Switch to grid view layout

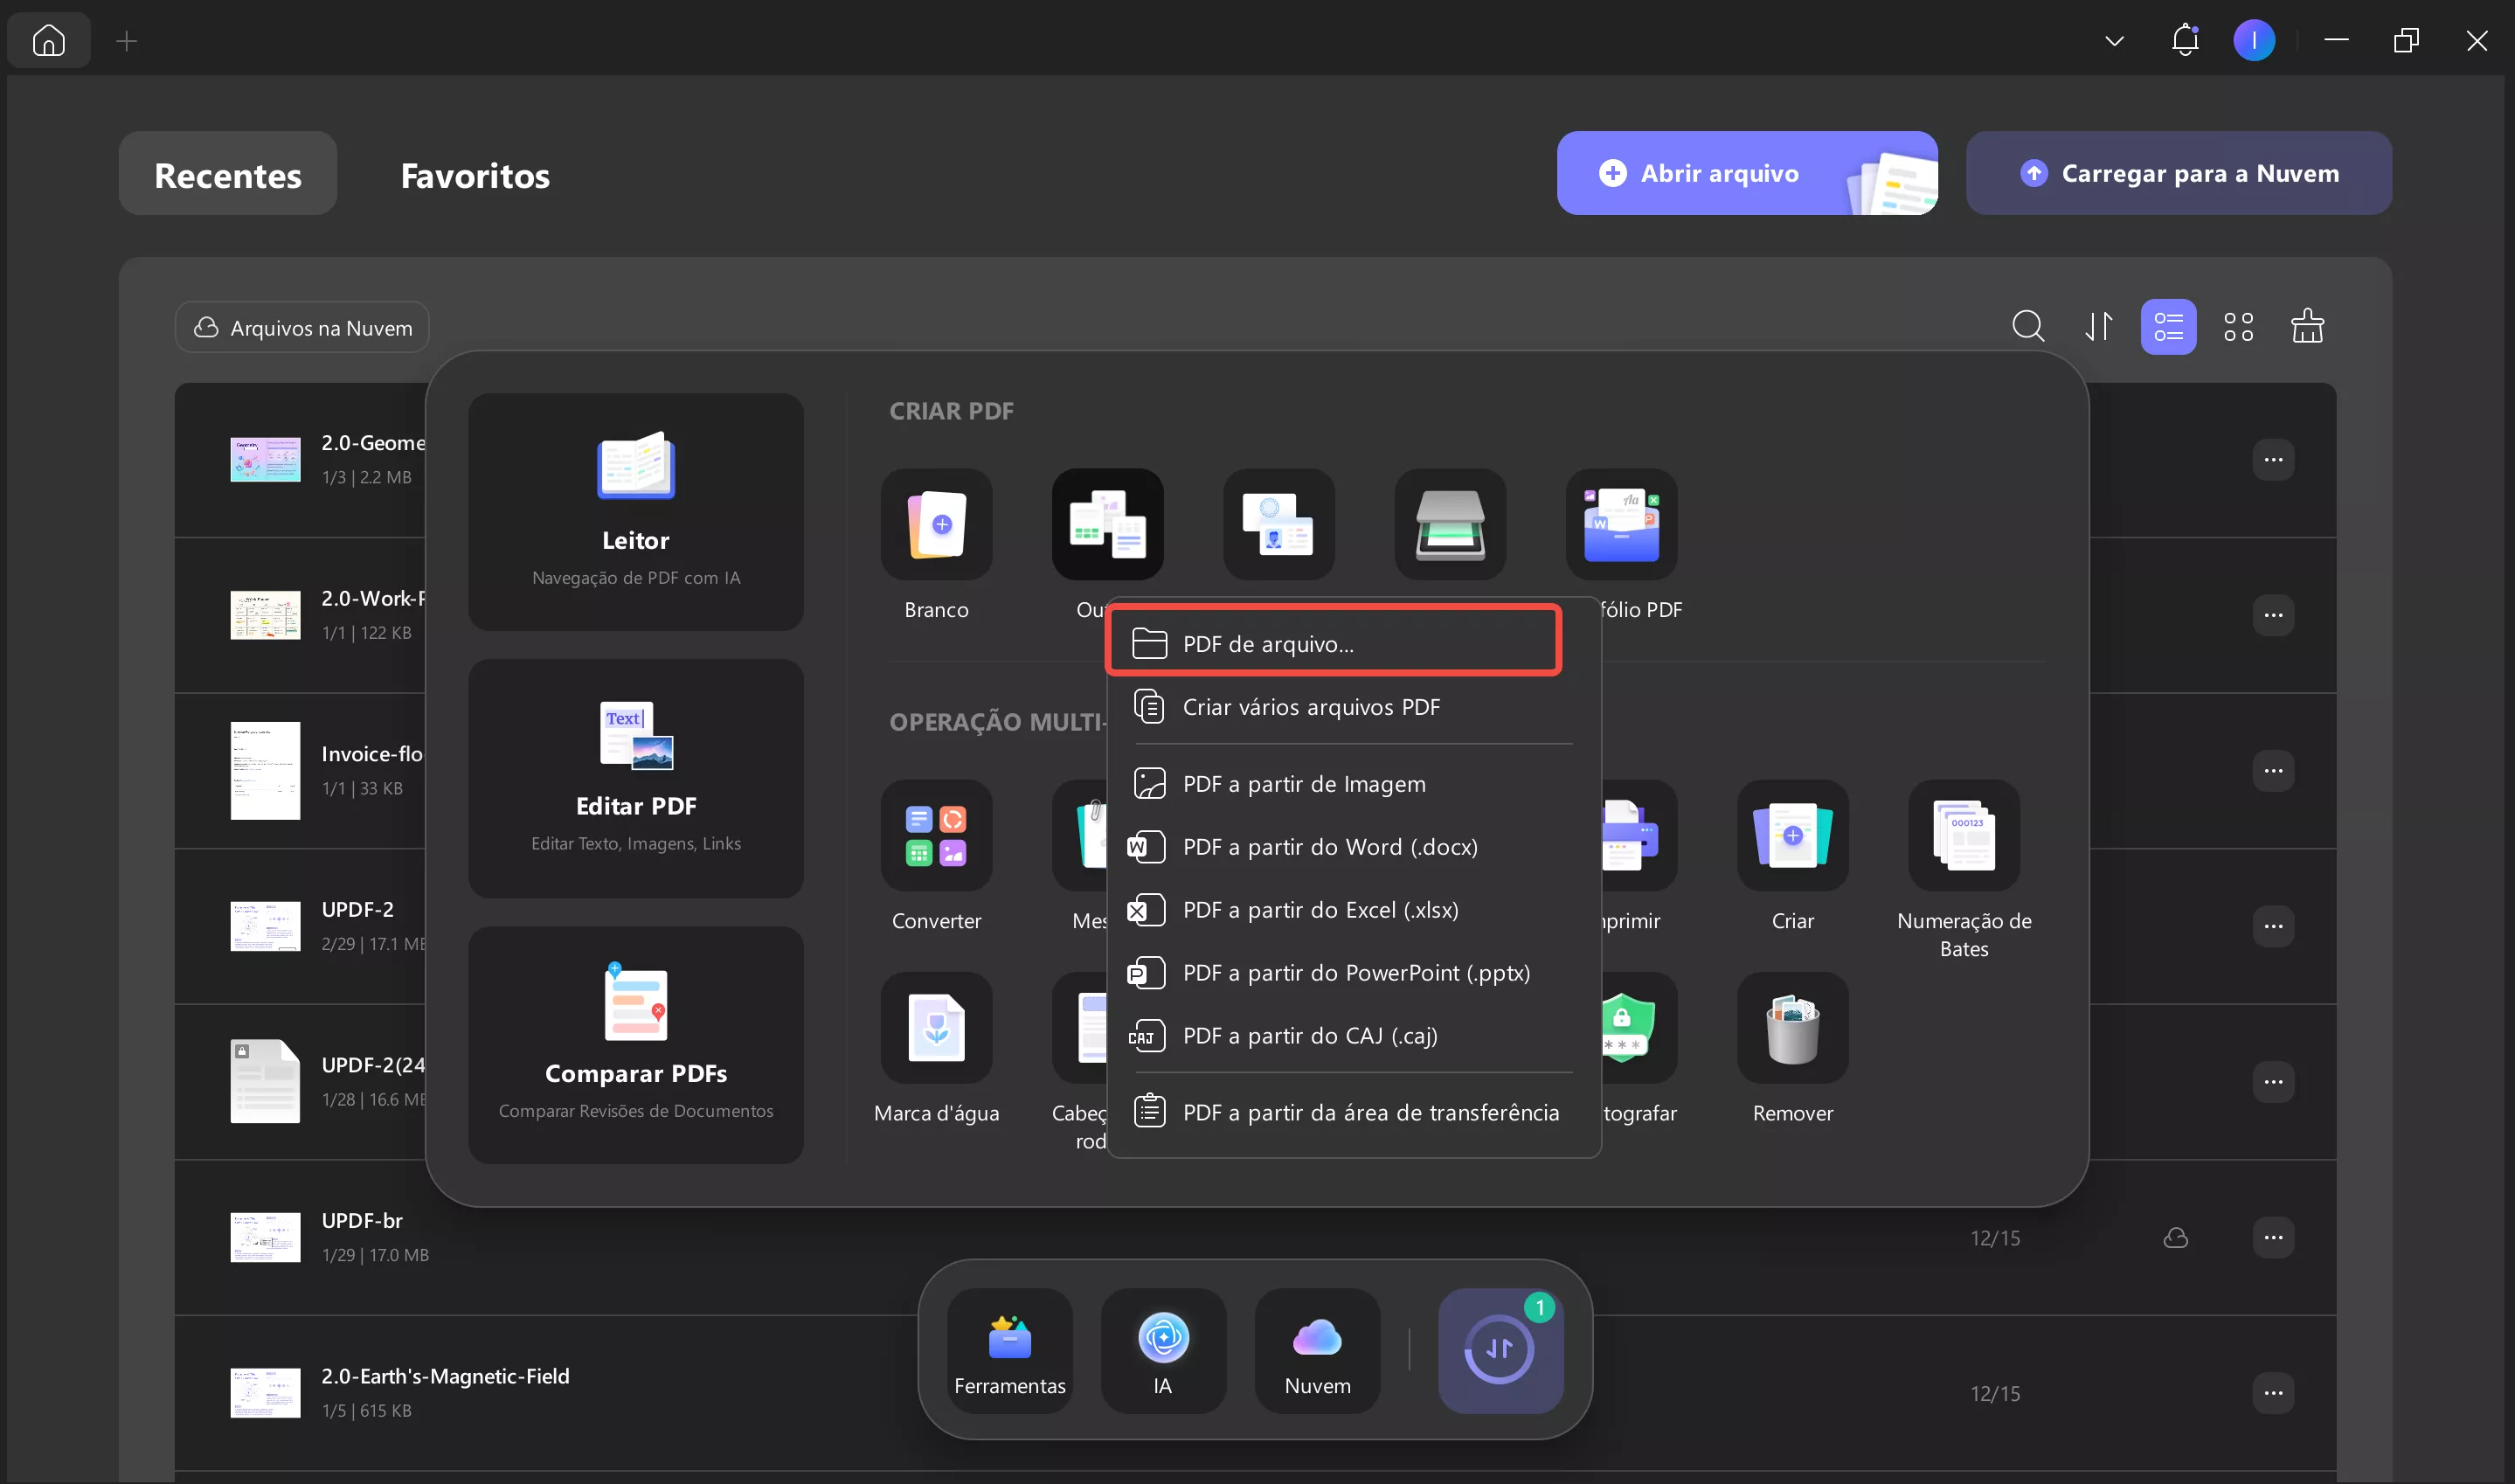point(2239,326)
